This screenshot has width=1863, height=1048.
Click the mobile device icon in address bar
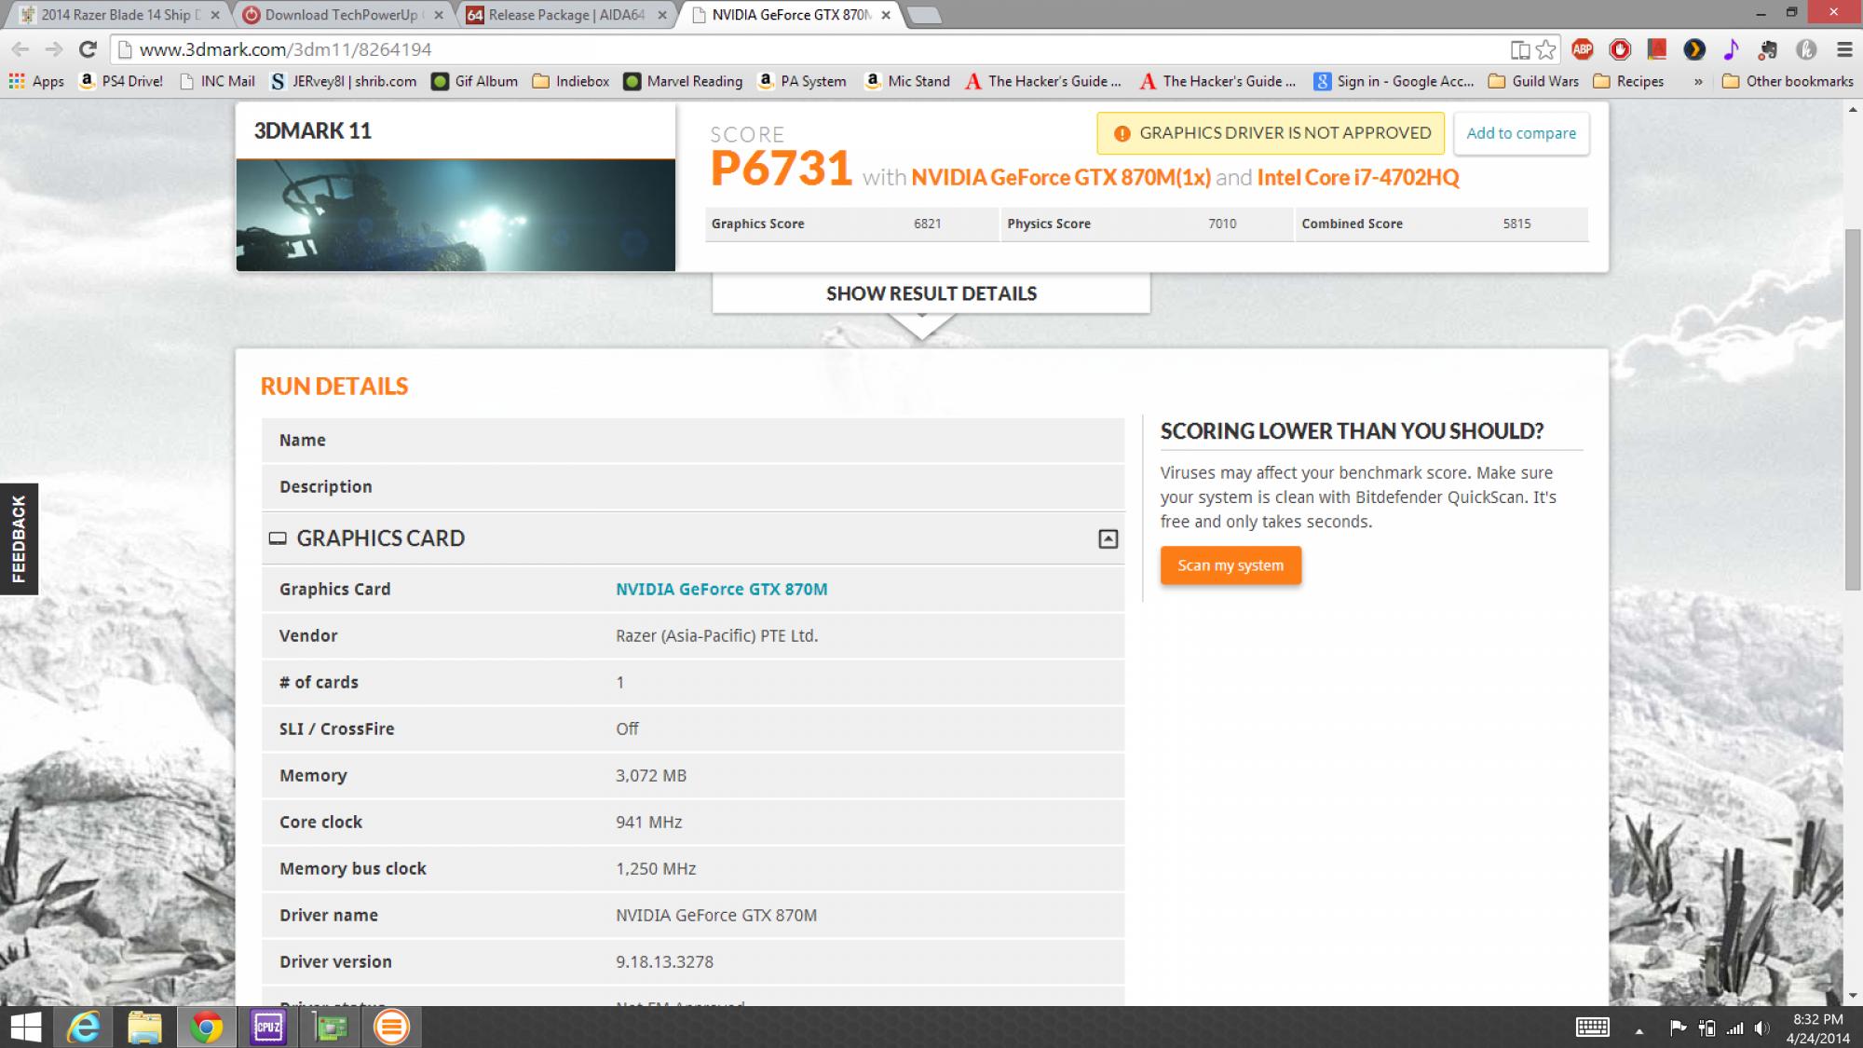click(1519, 49)
